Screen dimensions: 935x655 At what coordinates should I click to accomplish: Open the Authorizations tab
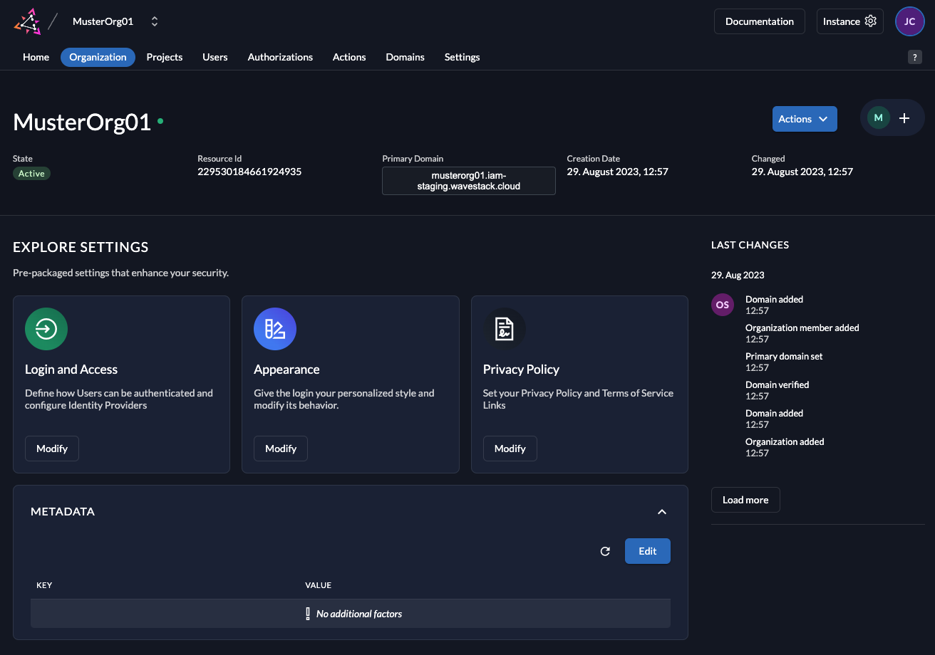[x=280, y=57]
